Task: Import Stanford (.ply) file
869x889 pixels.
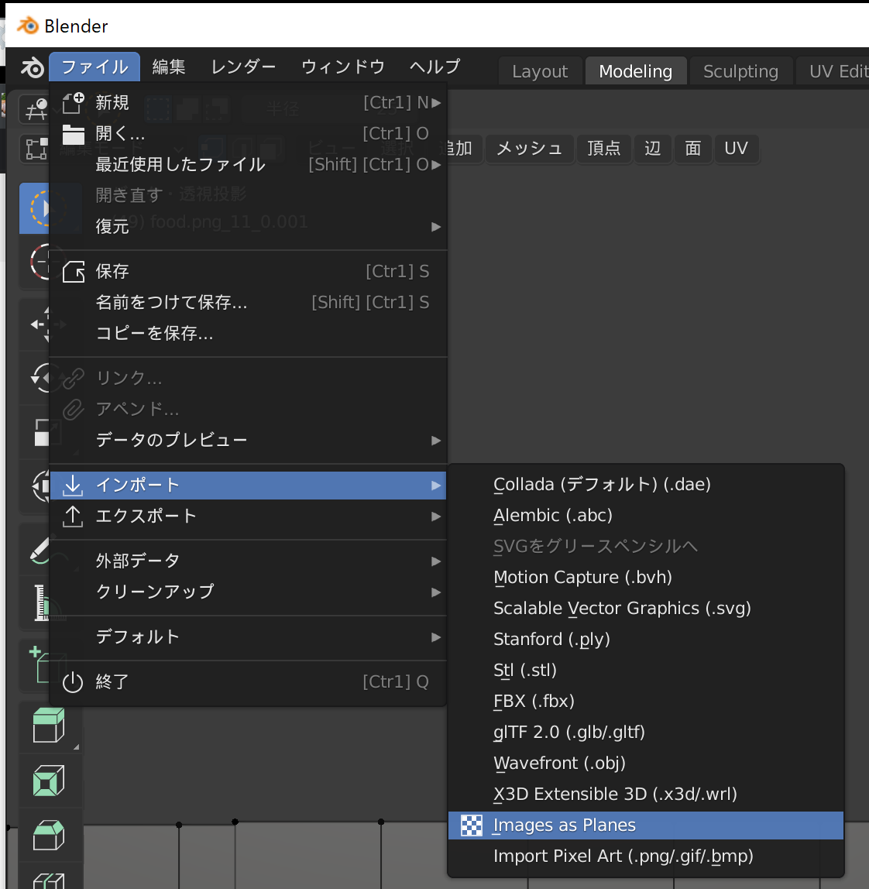Action: click(x=645, y=640)
